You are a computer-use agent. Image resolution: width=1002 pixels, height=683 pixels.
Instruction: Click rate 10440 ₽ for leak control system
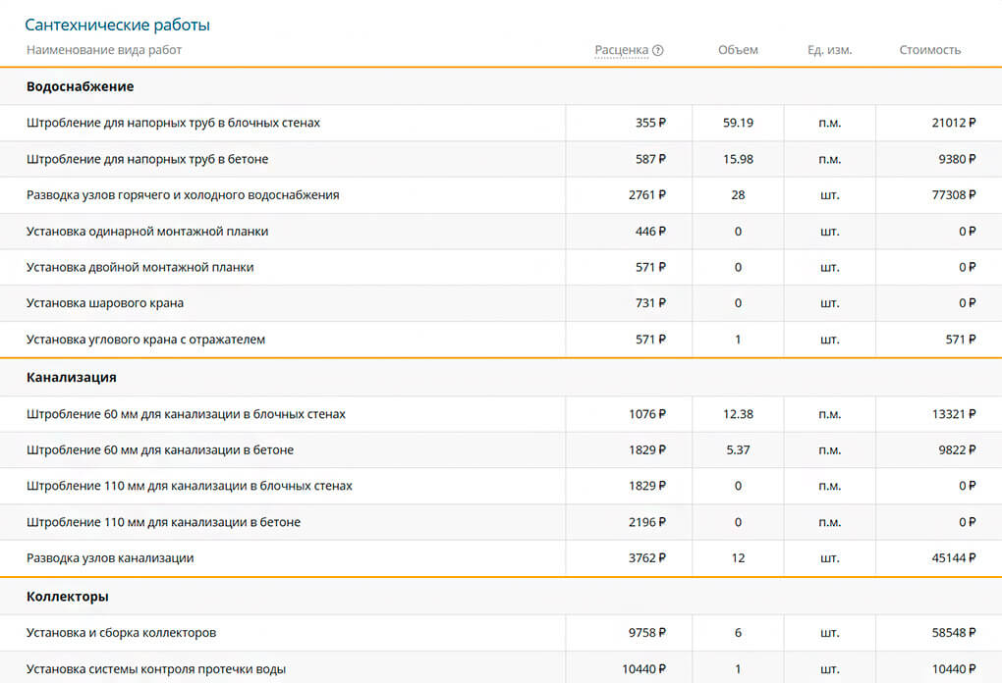click(x=643, y=669)
